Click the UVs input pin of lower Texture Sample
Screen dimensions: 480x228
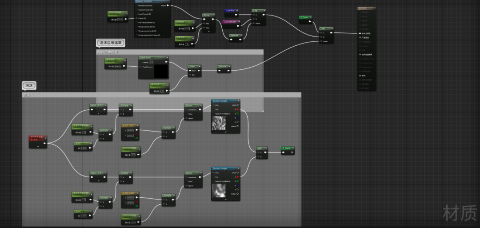(213, 172)
